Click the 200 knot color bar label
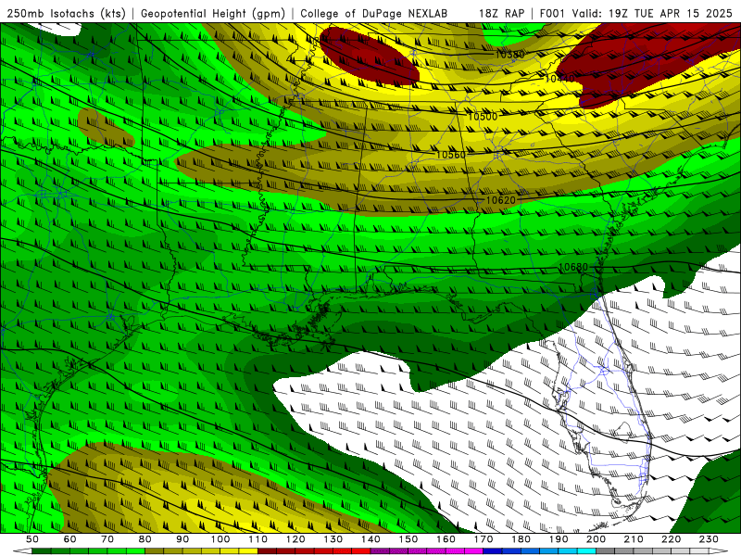 coord(596,539)
